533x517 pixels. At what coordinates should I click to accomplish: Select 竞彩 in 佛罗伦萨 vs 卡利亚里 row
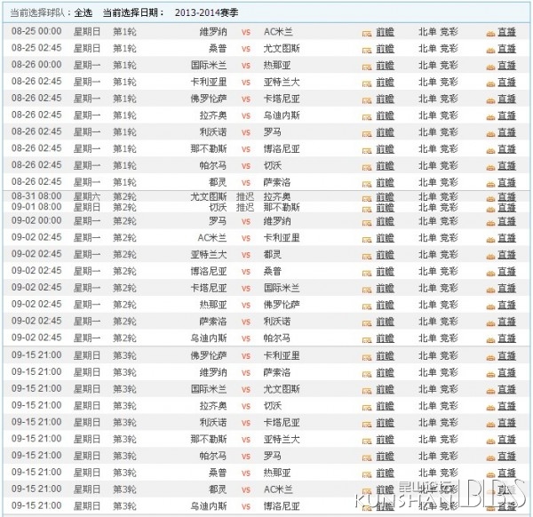(x=449, y=356)
